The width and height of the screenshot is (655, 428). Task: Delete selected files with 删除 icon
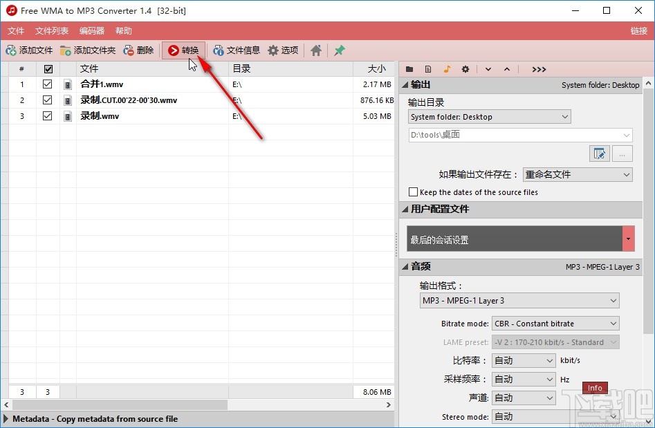point(138,50)
